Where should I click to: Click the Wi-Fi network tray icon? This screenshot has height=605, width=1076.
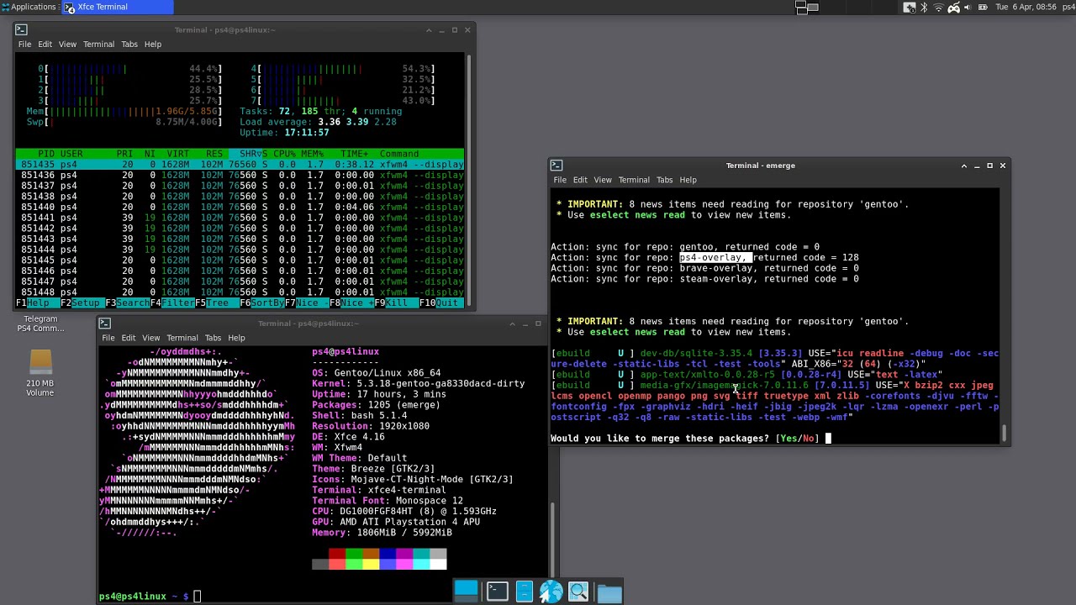pyautogui.click(x=938, y=7)
